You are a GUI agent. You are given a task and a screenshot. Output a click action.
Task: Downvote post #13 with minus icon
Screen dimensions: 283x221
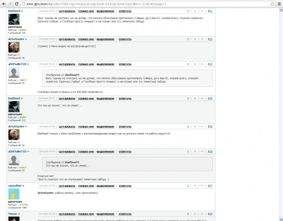pyautogui.click(x=202, y=64)
